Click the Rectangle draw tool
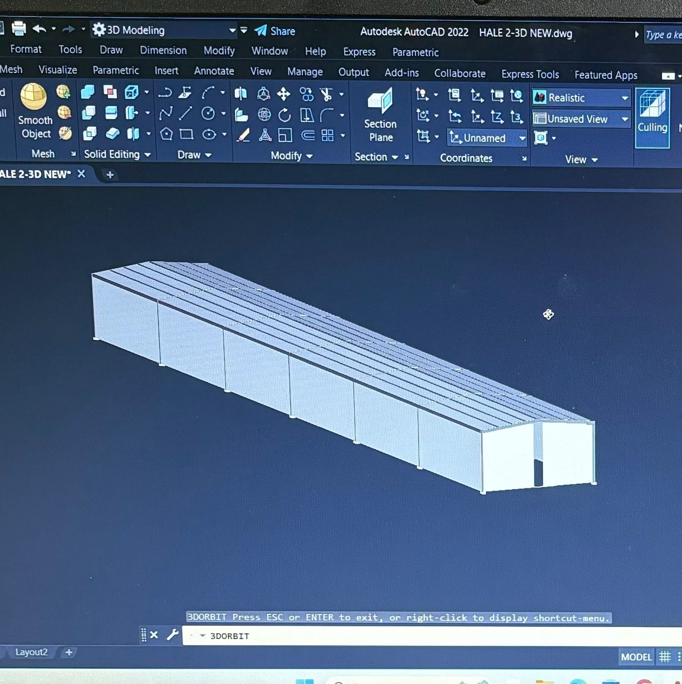Screen dimensions: 682x684 pyautogui.click(x=186, y=134)
